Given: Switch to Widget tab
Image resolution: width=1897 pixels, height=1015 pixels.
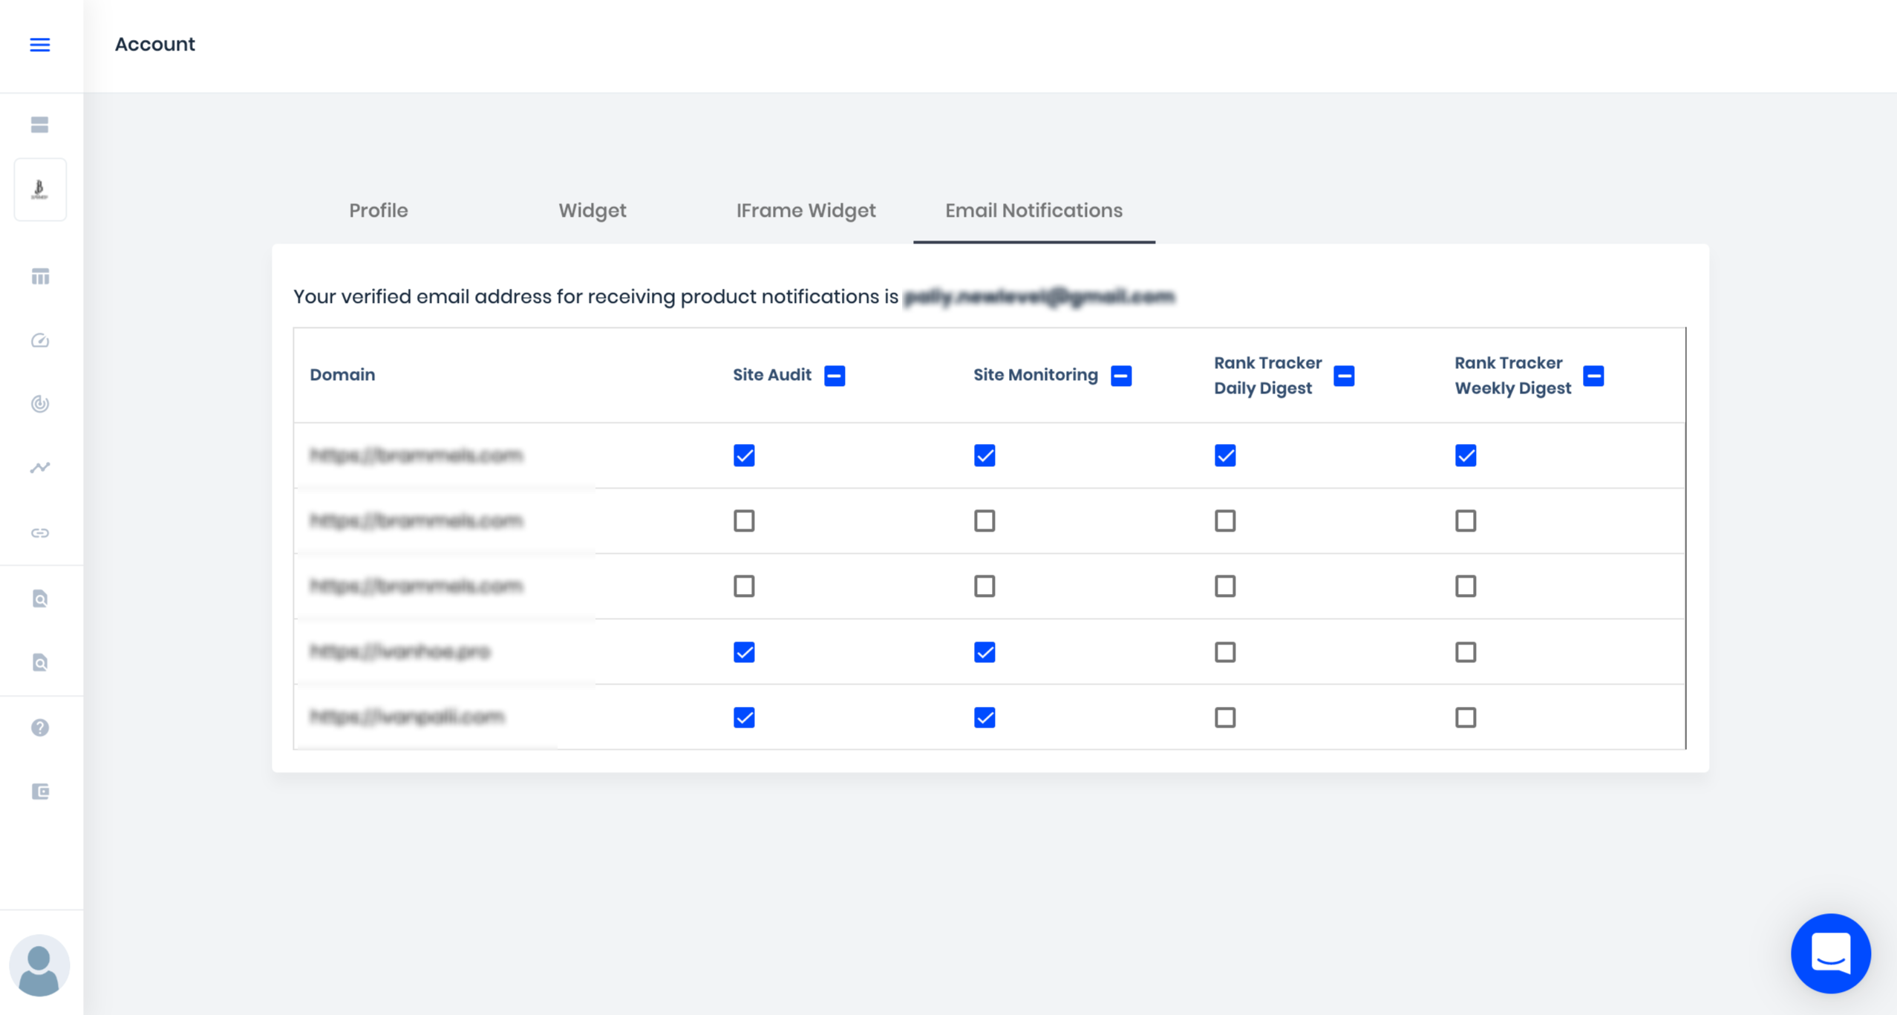Looking at the screenshot, I should pyautogui.click(x=592, y=211).
